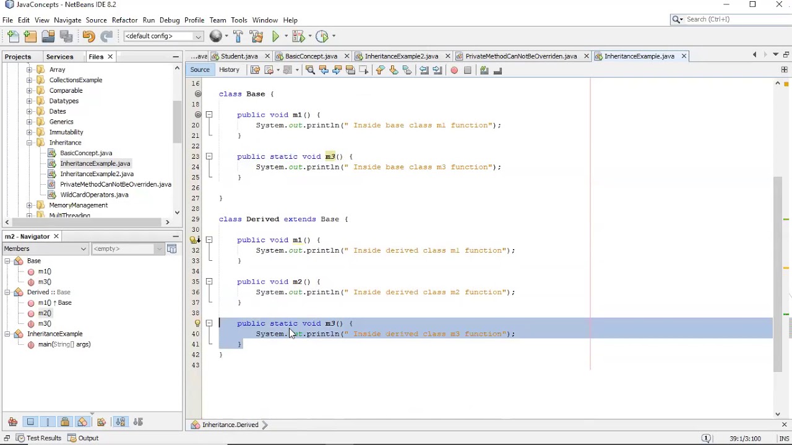
Task: Click the Shift Line Left icon
Action: tap(424, 70)
